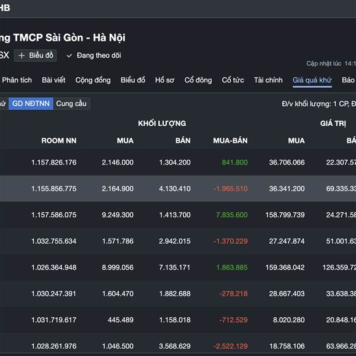Toggle the Đang theo dõi checkmark

point(69,55)
